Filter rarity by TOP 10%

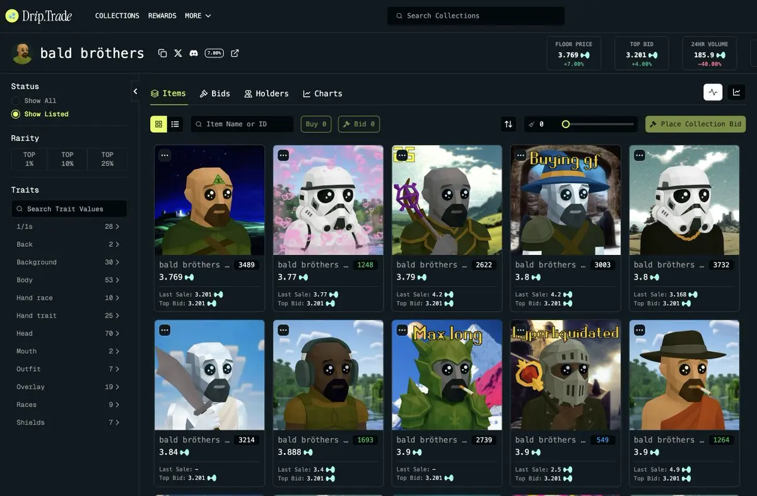(x=67, y=159)
